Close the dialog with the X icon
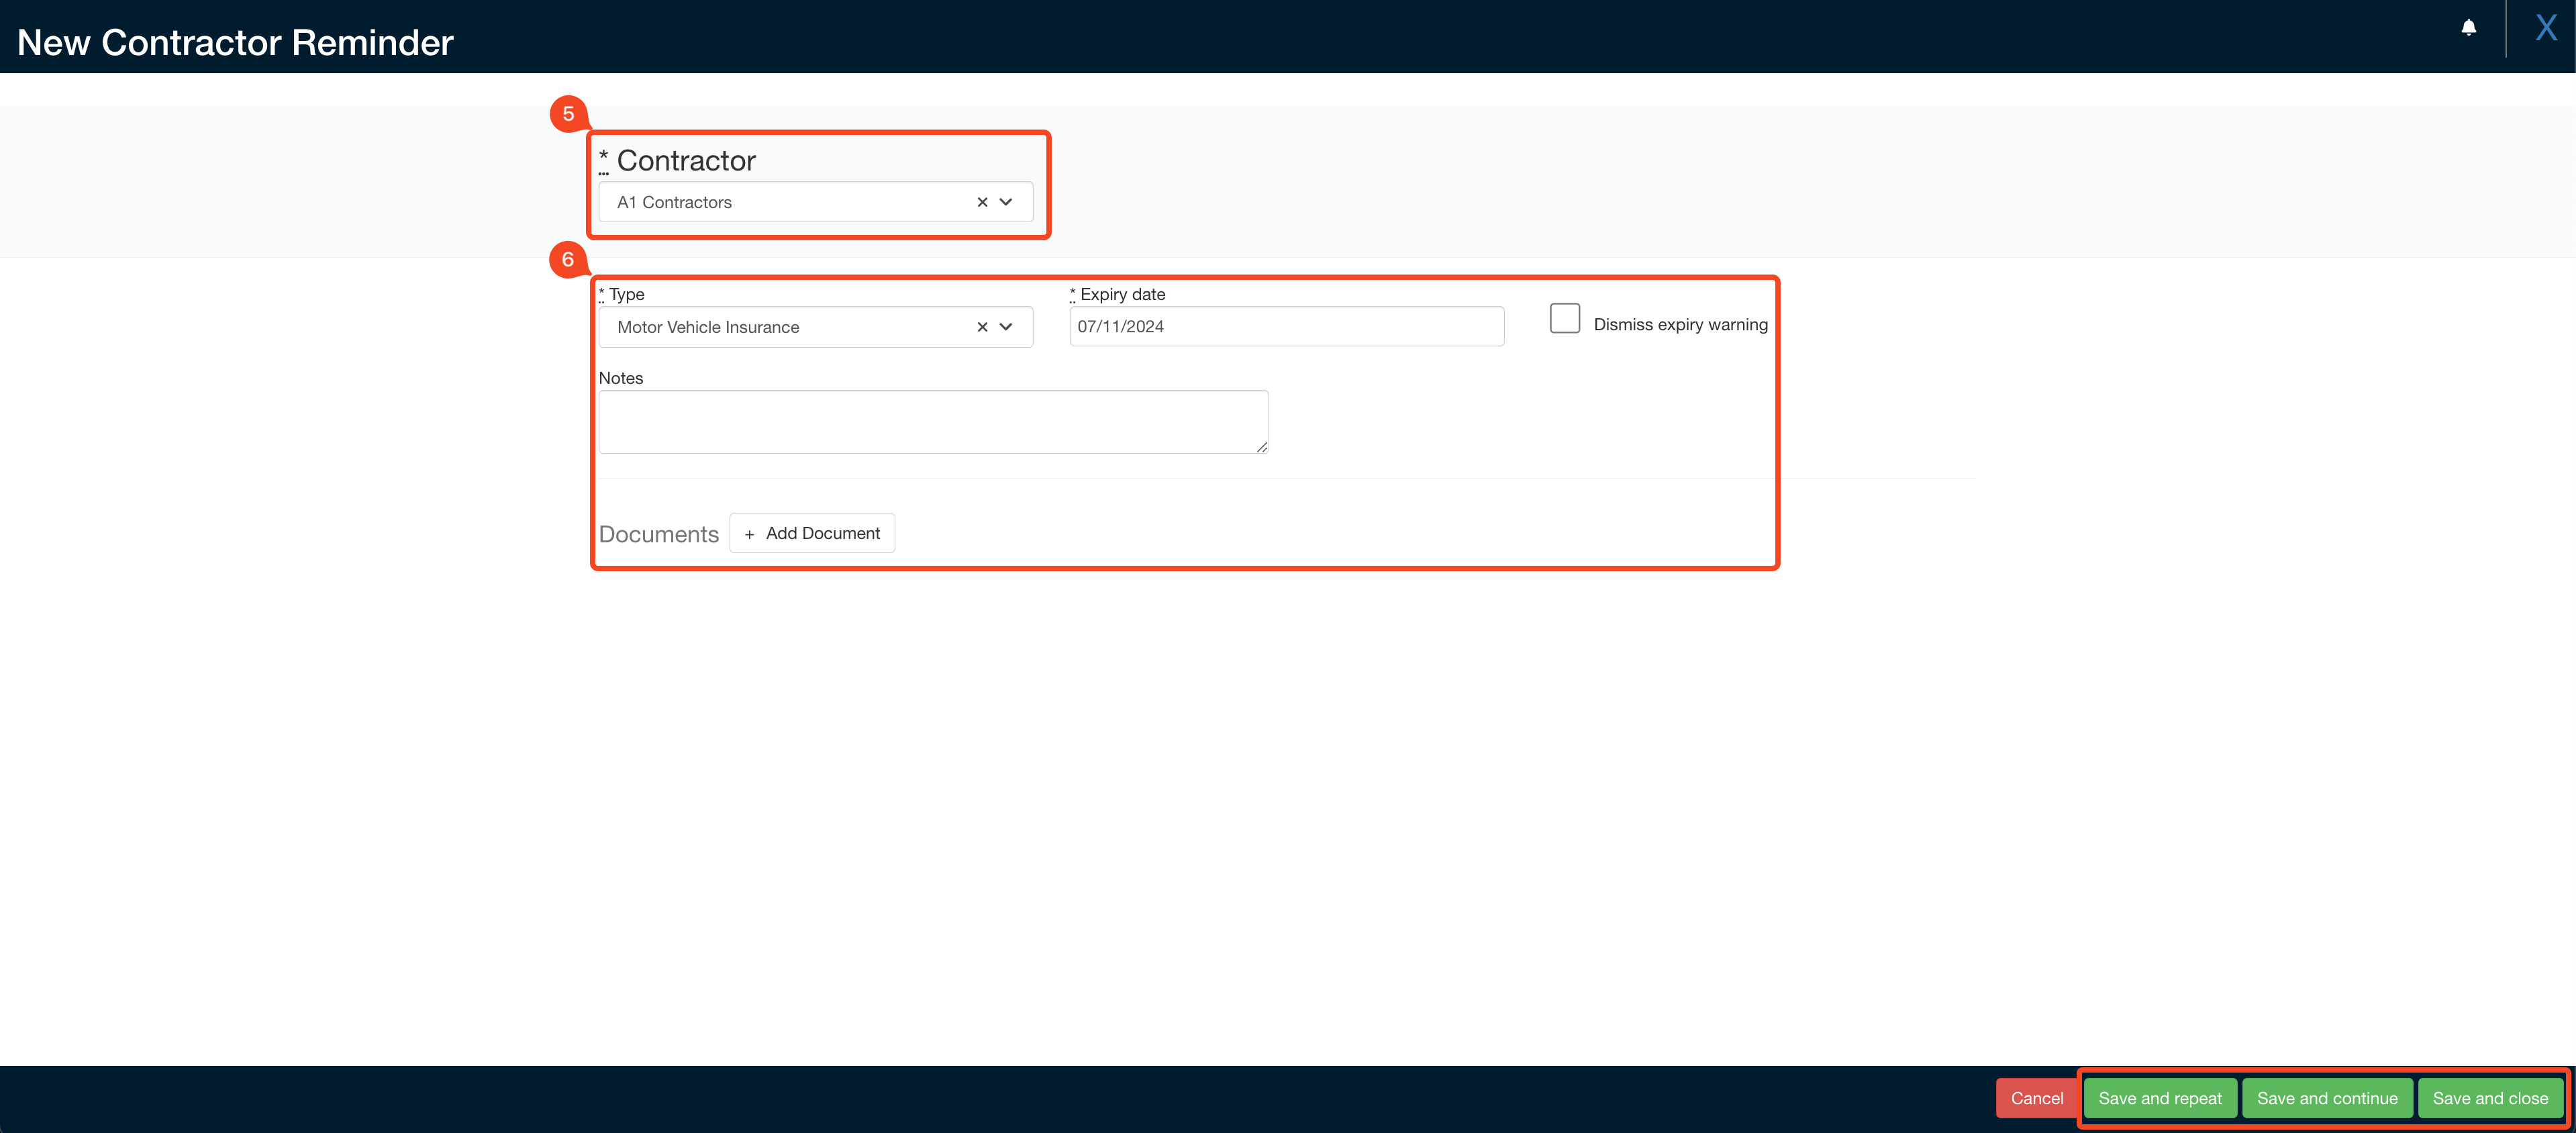The height and width of the screenshot is (1133, 2576). [x=2545, y=27]
